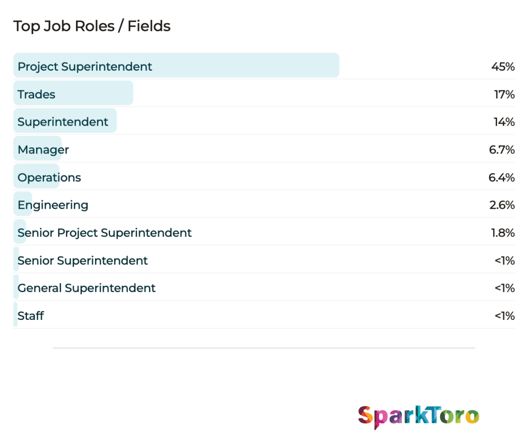529x447 pixels.
Task: Click the Trades row label
Action: click(37, 95)
